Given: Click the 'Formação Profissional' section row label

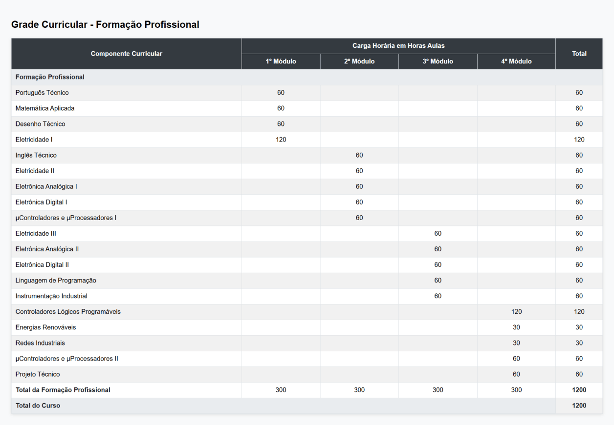Looking at the screenshot, I should click(50, 77).
